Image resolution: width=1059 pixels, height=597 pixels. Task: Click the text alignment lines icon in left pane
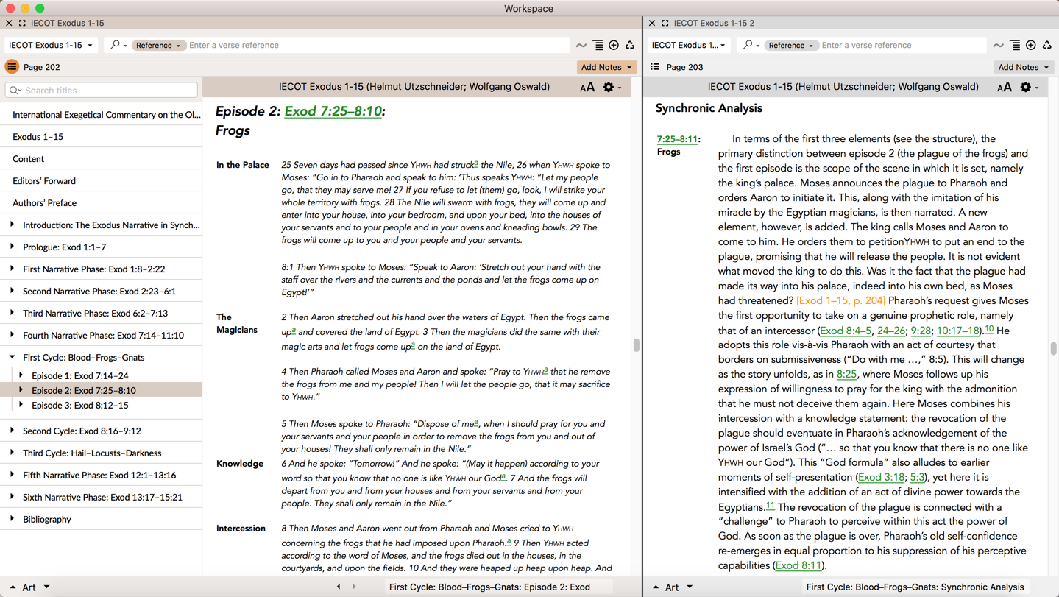click(x=598, y=45)
